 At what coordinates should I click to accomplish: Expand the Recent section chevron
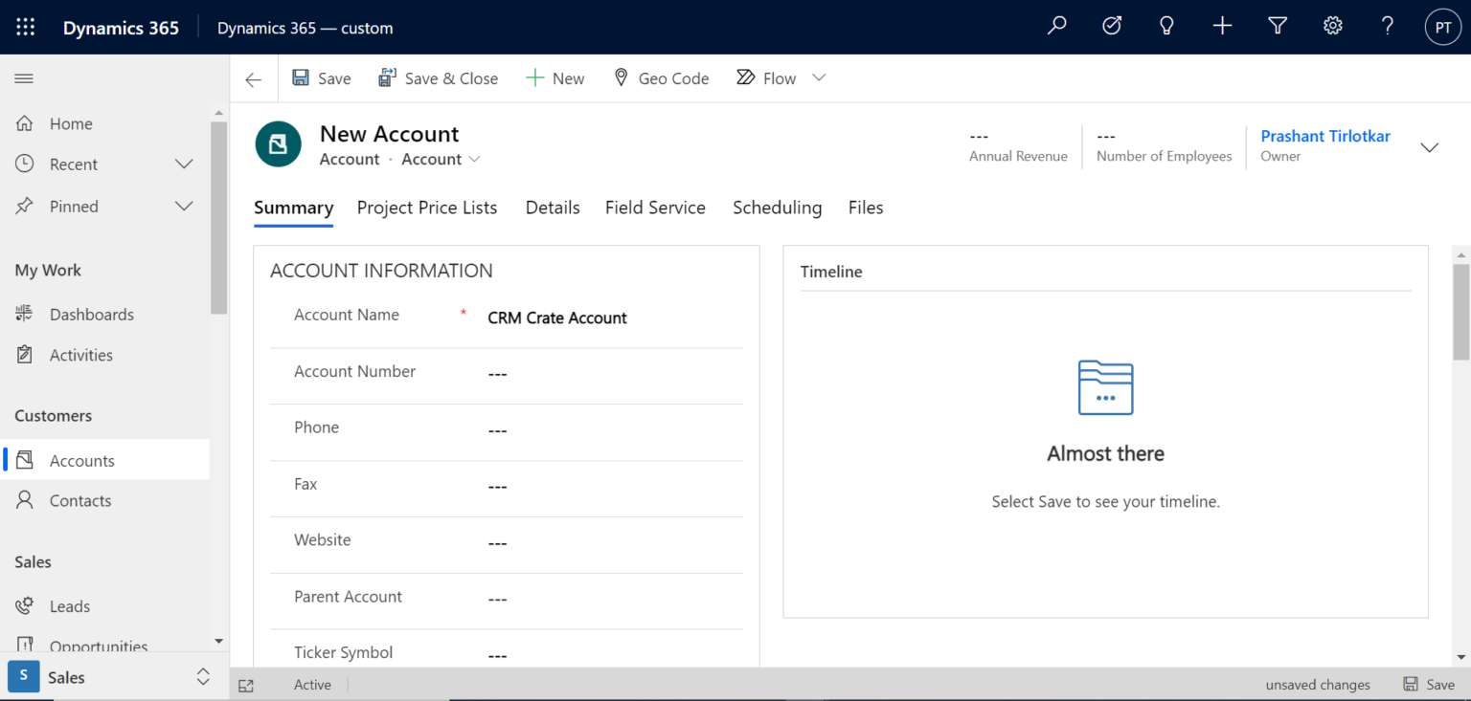point(184,164)
